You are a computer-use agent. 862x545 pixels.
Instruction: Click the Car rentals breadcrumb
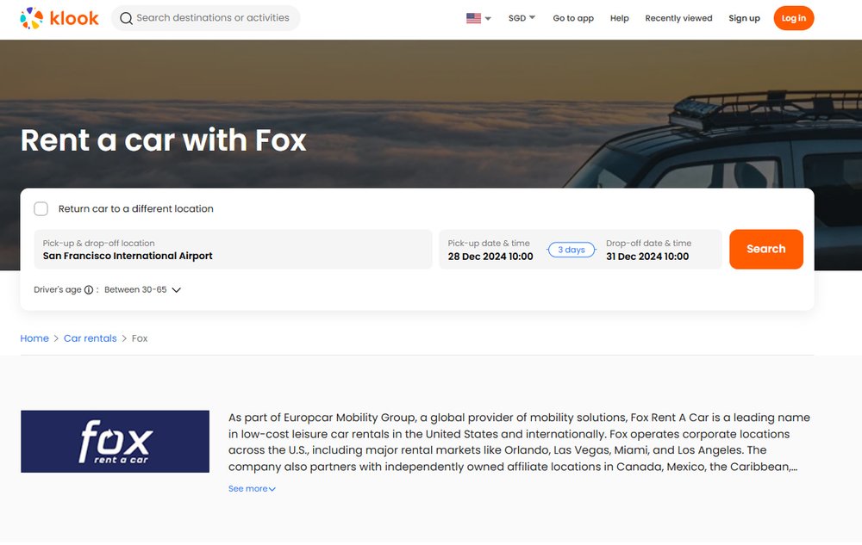pos(90,338)
